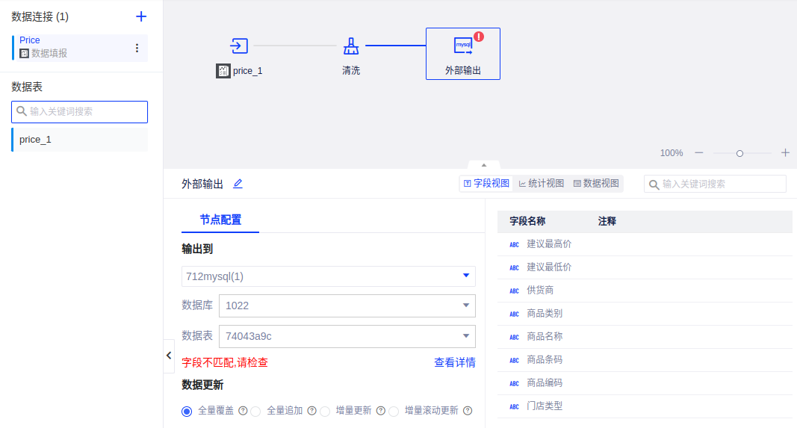Open the 数据库 dropdown showing 1022

[x=347, y=306]
